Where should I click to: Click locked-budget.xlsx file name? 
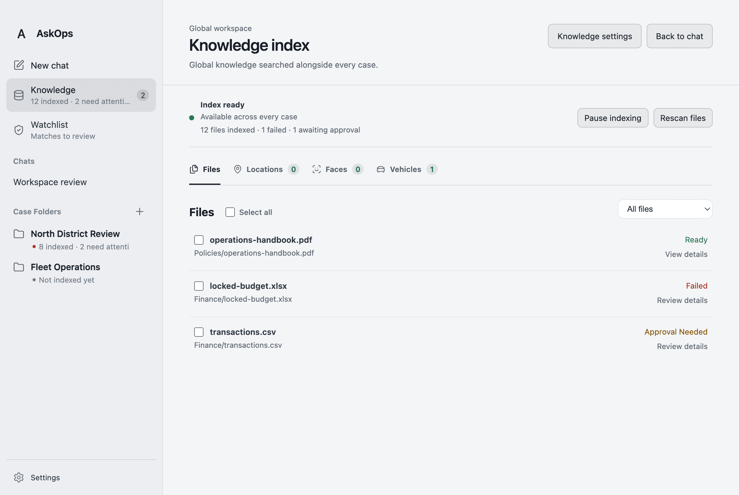coord(248,286)
